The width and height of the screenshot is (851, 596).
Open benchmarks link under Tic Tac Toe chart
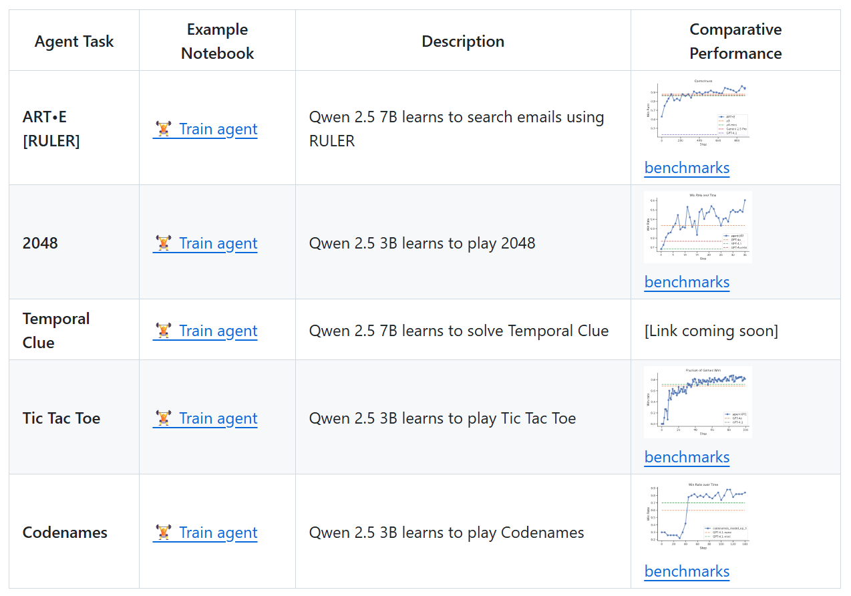687,457
